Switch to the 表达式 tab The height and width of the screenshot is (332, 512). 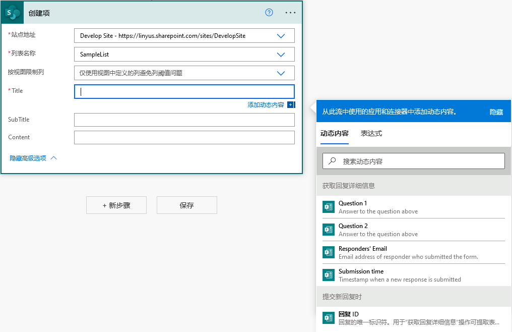pos(371,133)
